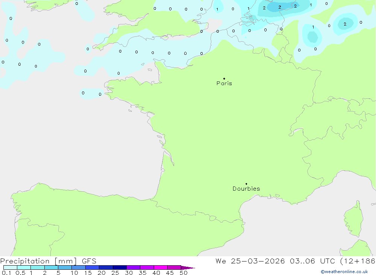Pick the 2–5 mm legend swatch
Screen dimensions: 376x275
point(51,267)
